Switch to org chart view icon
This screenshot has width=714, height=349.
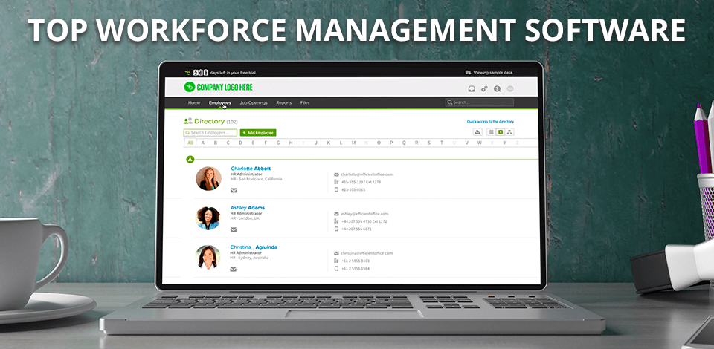pos(509,132)
